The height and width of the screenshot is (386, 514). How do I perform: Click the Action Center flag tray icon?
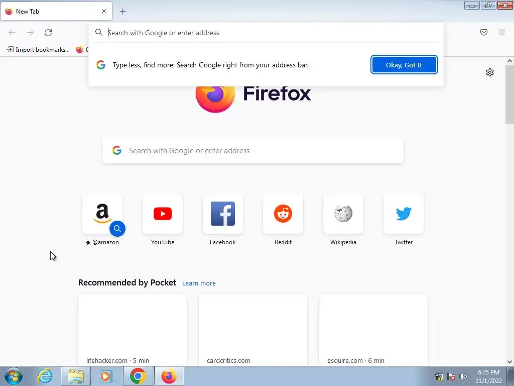tap(451, 376)
